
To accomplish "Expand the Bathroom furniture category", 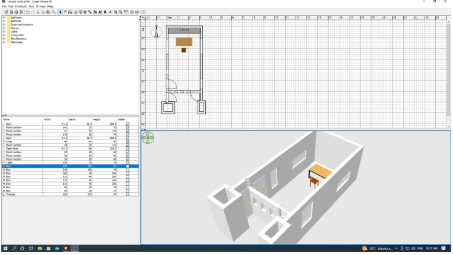I will point(4,17).
